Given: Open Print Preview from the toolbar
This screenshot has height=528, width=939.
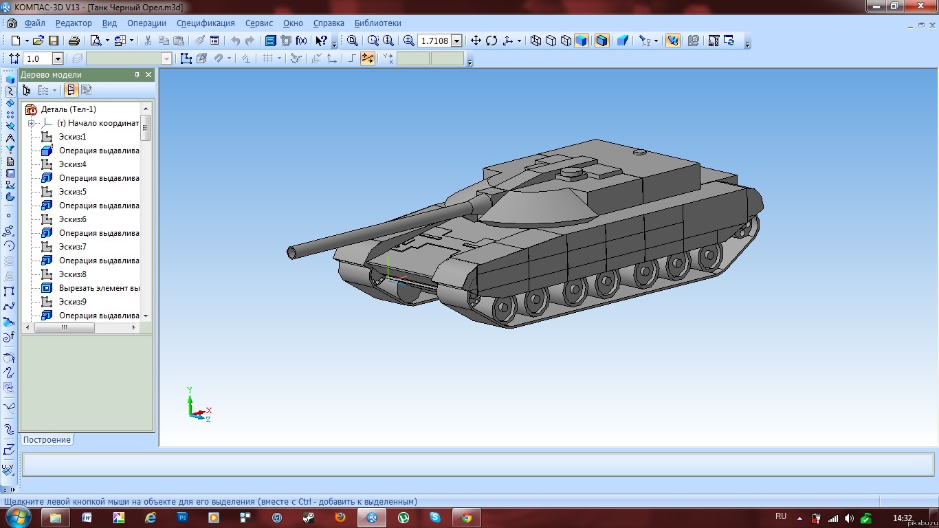Looking at the screenshot, I should tap(96, 41).
